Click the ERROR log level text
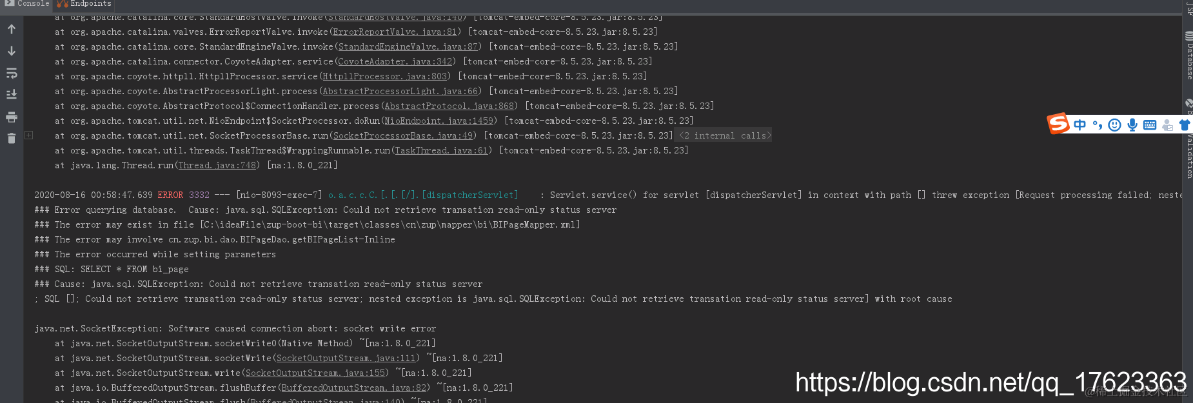The image size is (1193, 403). pos(170,195)
